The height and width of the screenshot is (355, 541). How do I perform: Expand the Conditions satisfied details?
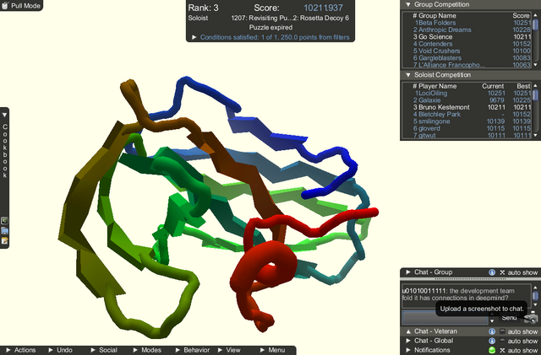tap(194, 37)
